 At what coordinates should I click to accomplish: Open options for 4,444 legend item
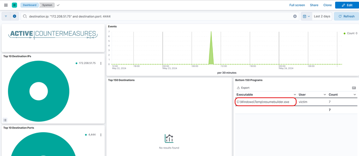[x=101, y=135]
